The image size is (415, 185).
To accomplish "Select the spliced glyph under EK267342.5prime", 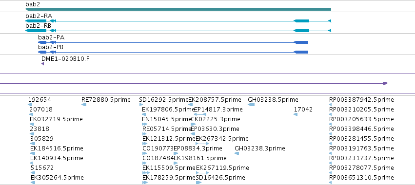I will click(202, 144).
